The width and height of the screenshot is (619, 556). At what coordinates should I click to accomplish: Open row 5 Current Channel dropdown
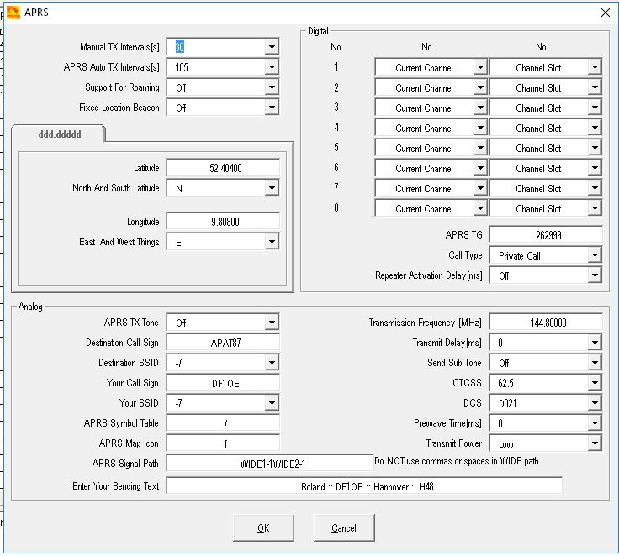pyautogui.click(x=480, y=148)
